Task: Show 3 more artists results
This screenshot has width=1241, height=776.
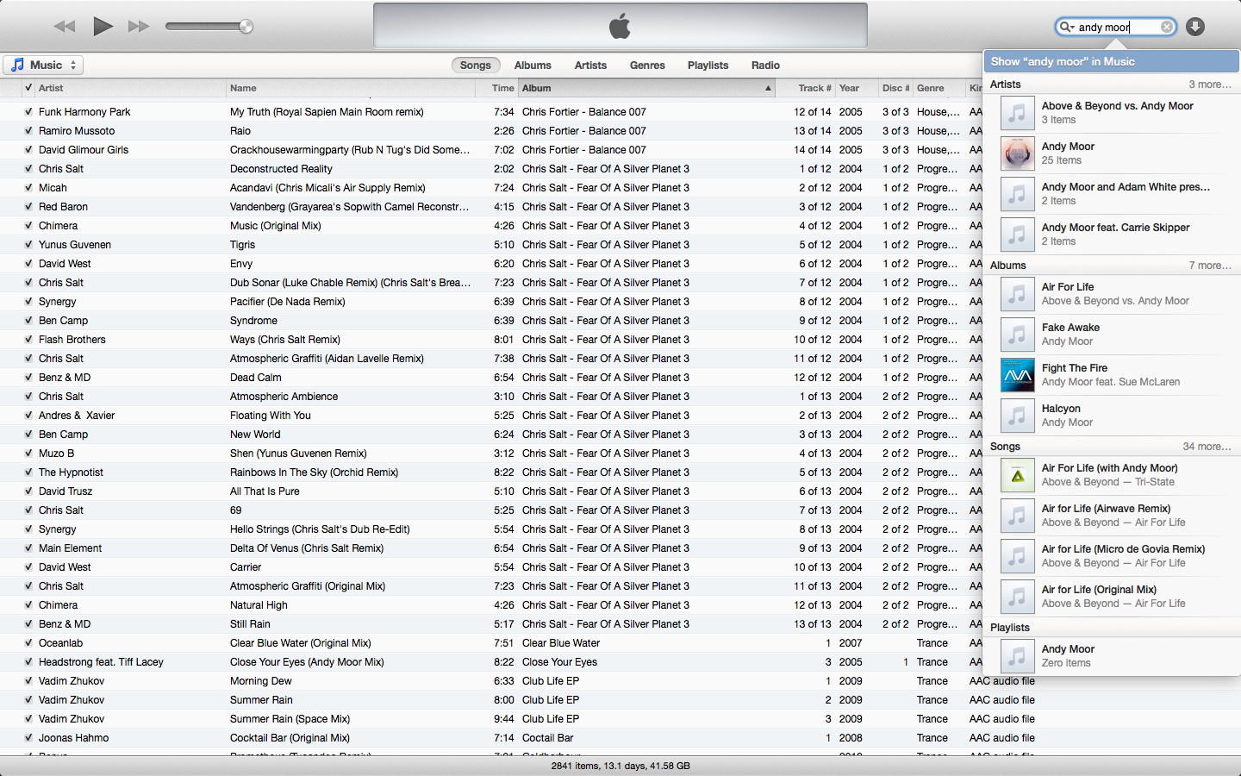Action: click(x=1210, y=84)
